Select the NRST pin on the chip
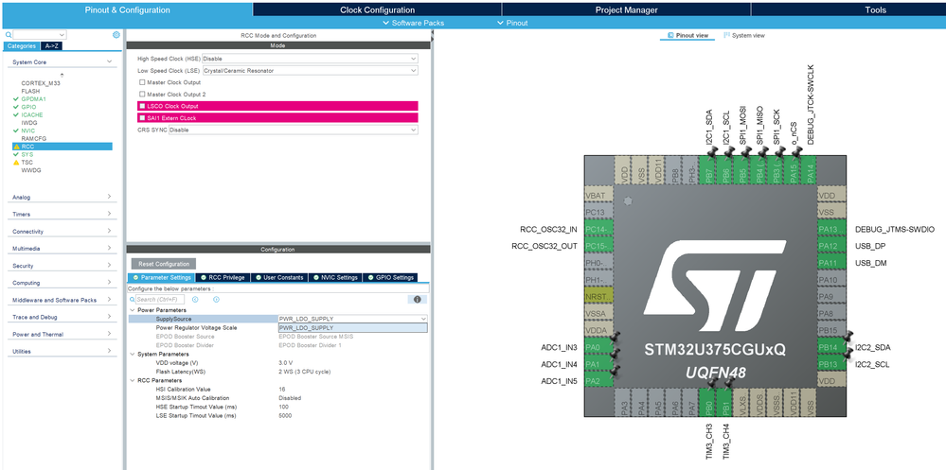 598,297
